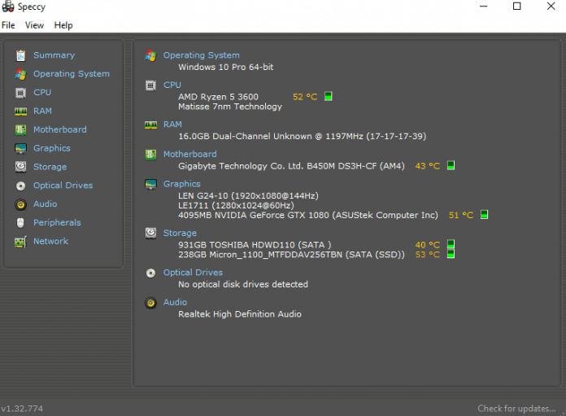Click the Graphics icon in summary panel
Viewport: 566px width, 416px height.
pos(150,184)
